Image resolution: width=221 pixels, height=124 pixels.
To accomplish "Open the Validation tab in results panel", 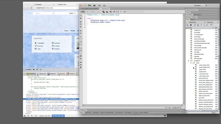I will (96, 113).
